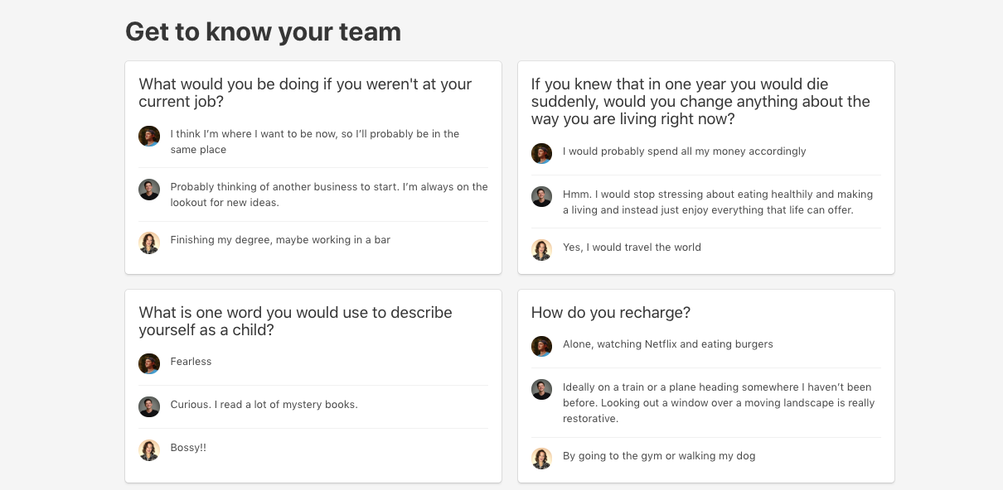
Task: Click the "By going to the gym or walking my dog" text
Action: (658, 456)
